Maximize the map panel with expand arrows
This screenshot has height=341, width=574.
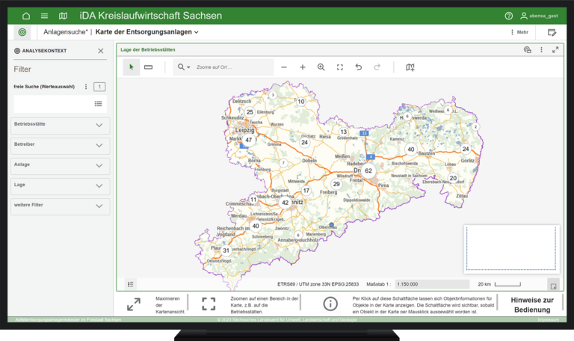pyautogui.click(x=555, y=50)
